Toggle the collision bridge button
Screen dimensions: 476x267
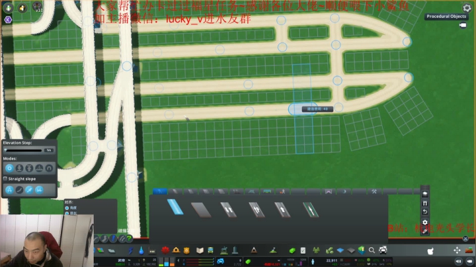39,190
